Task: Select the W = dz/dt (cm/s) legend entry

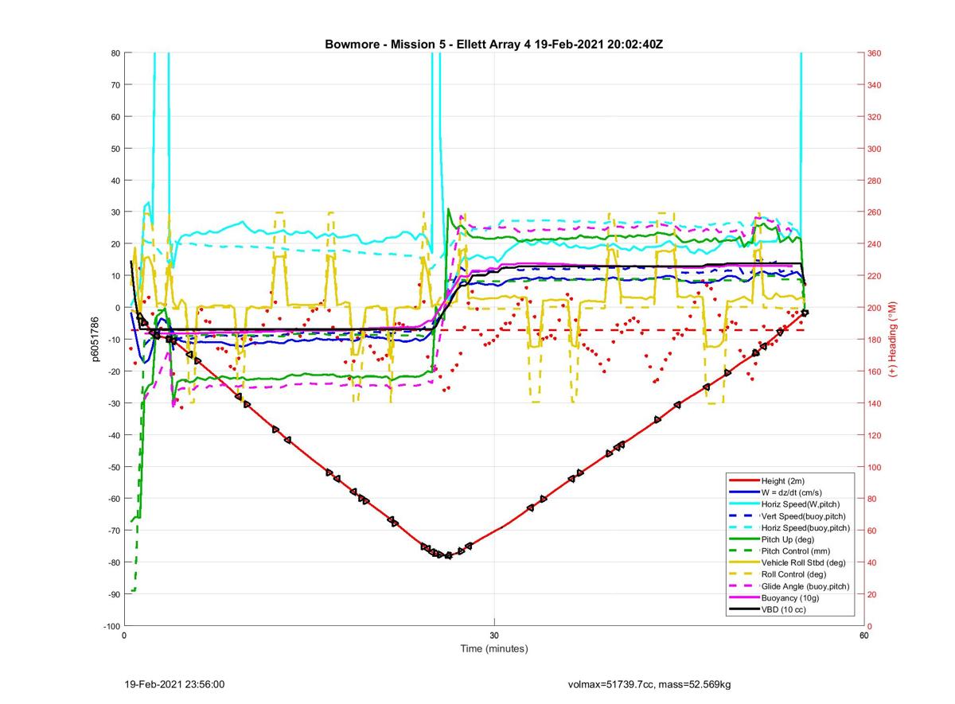Action: (x=792, y=493)
